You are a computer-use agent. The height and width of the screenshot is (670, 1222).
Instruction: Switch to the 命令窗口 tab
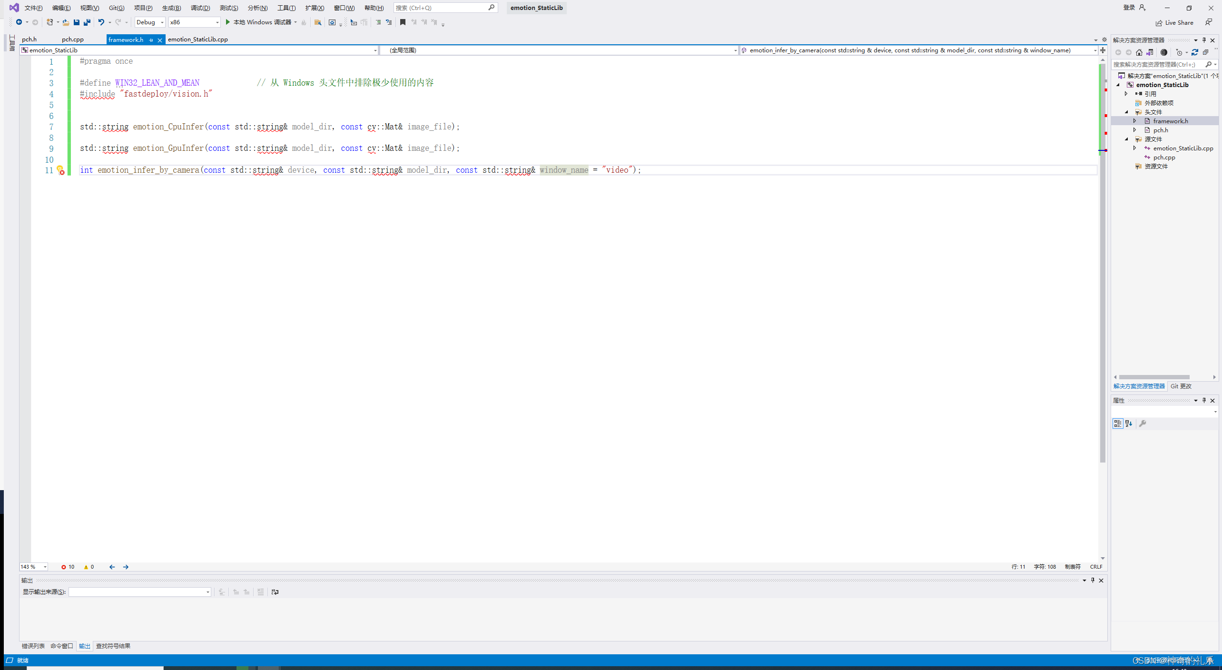tap(62, 646)
